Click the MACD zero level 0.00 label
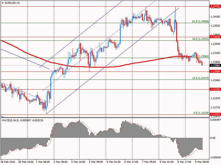 (x=213, y=138)
